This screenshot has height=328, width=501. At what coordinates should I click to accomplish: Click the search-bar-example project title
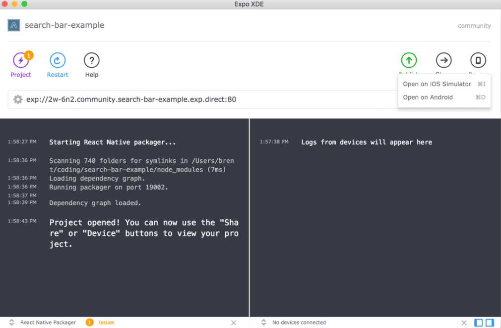click(x=64, y=25)
